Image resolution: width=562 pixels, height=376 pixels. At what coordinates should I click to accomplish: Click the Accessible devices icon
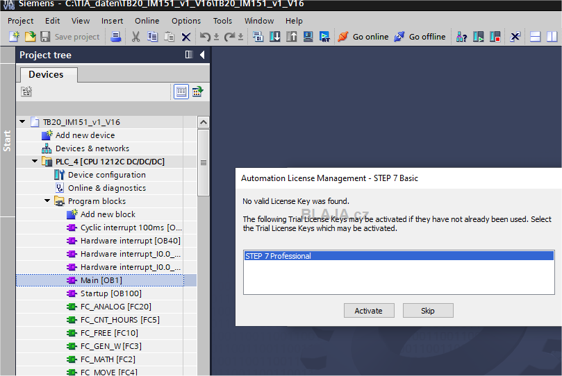coord(461,37)
